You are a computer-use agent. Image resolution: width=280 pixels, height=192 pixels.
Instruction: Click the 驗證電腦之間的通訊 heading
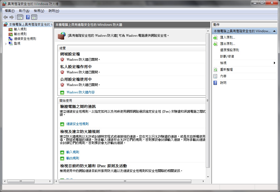tap(78, 107)
